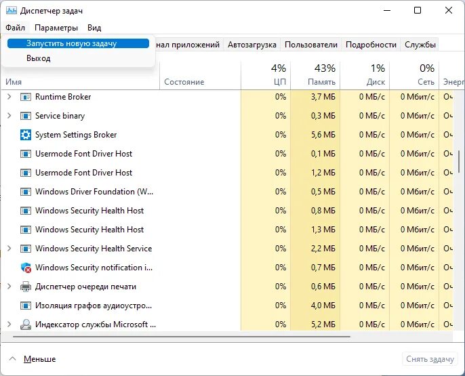This screenshot has height=376, width=465.
Task: Open the Параметры menu
Action: pyautogui.click(x=56, y=28)
